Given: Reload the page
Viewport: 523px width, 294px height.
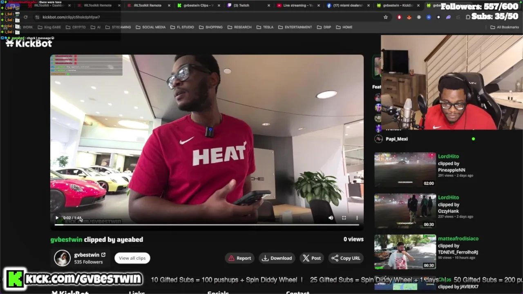Looking at the screenshot, I should click(x=25, y=17).
